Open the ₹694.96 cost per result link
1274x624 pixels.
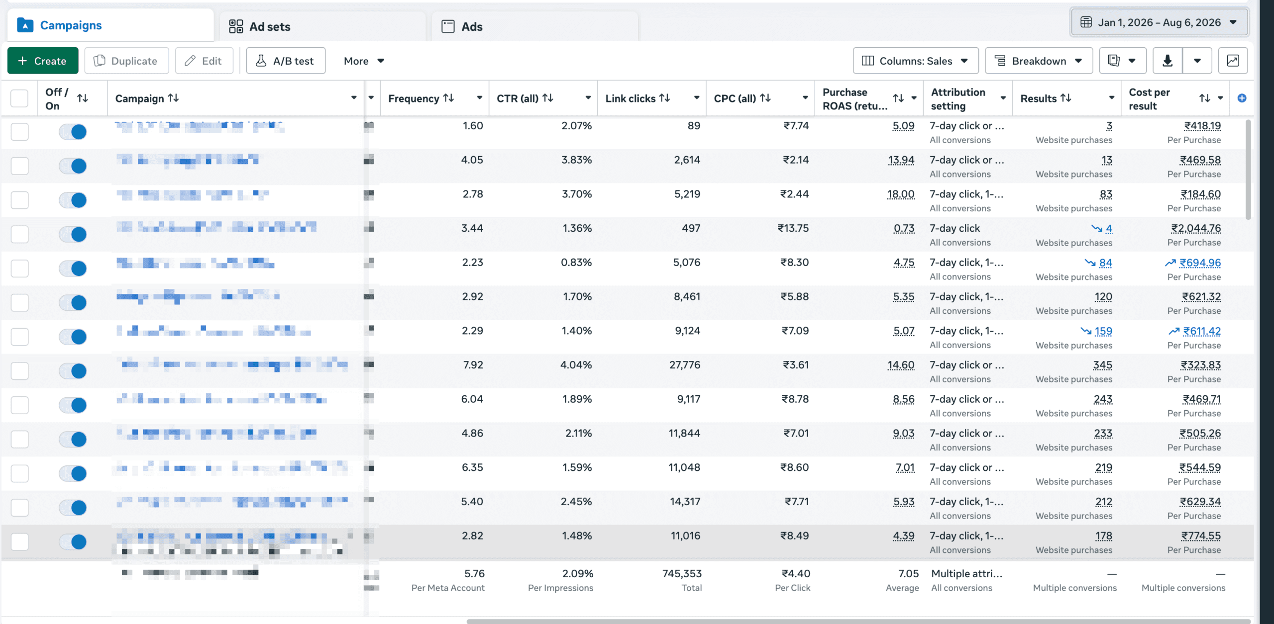click(1200, 263)
